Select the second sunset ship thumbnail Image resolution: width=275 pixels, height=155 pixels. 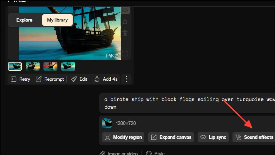pos(33,66)
